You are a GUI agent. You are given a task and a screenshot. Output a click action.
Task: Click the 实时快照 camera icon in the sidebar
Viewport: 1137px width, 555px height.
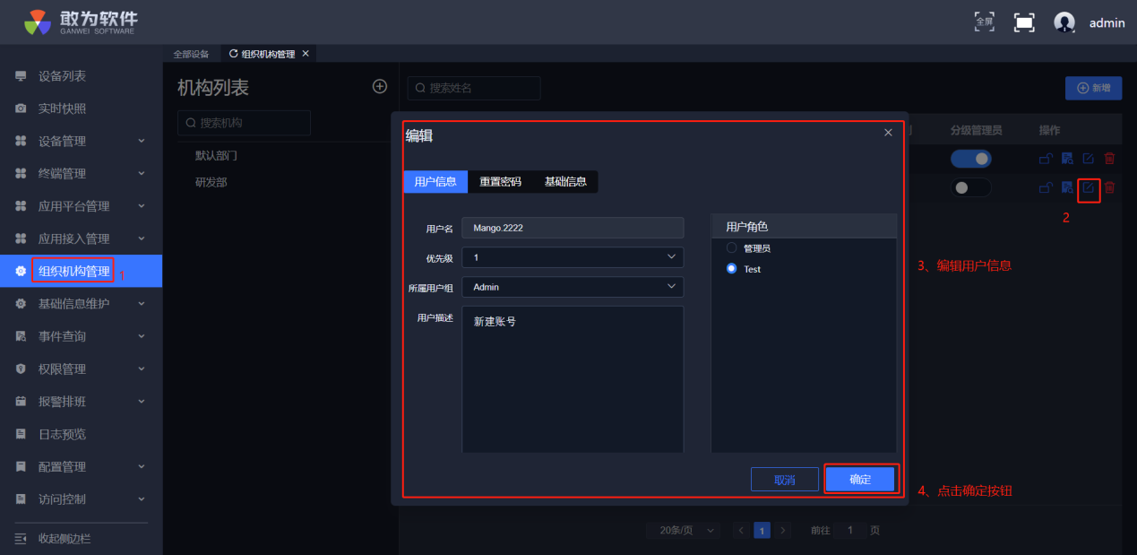(21, 108)
